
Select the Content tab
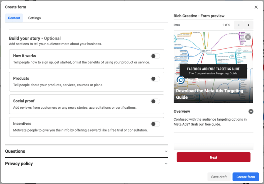tap(14, 18)
